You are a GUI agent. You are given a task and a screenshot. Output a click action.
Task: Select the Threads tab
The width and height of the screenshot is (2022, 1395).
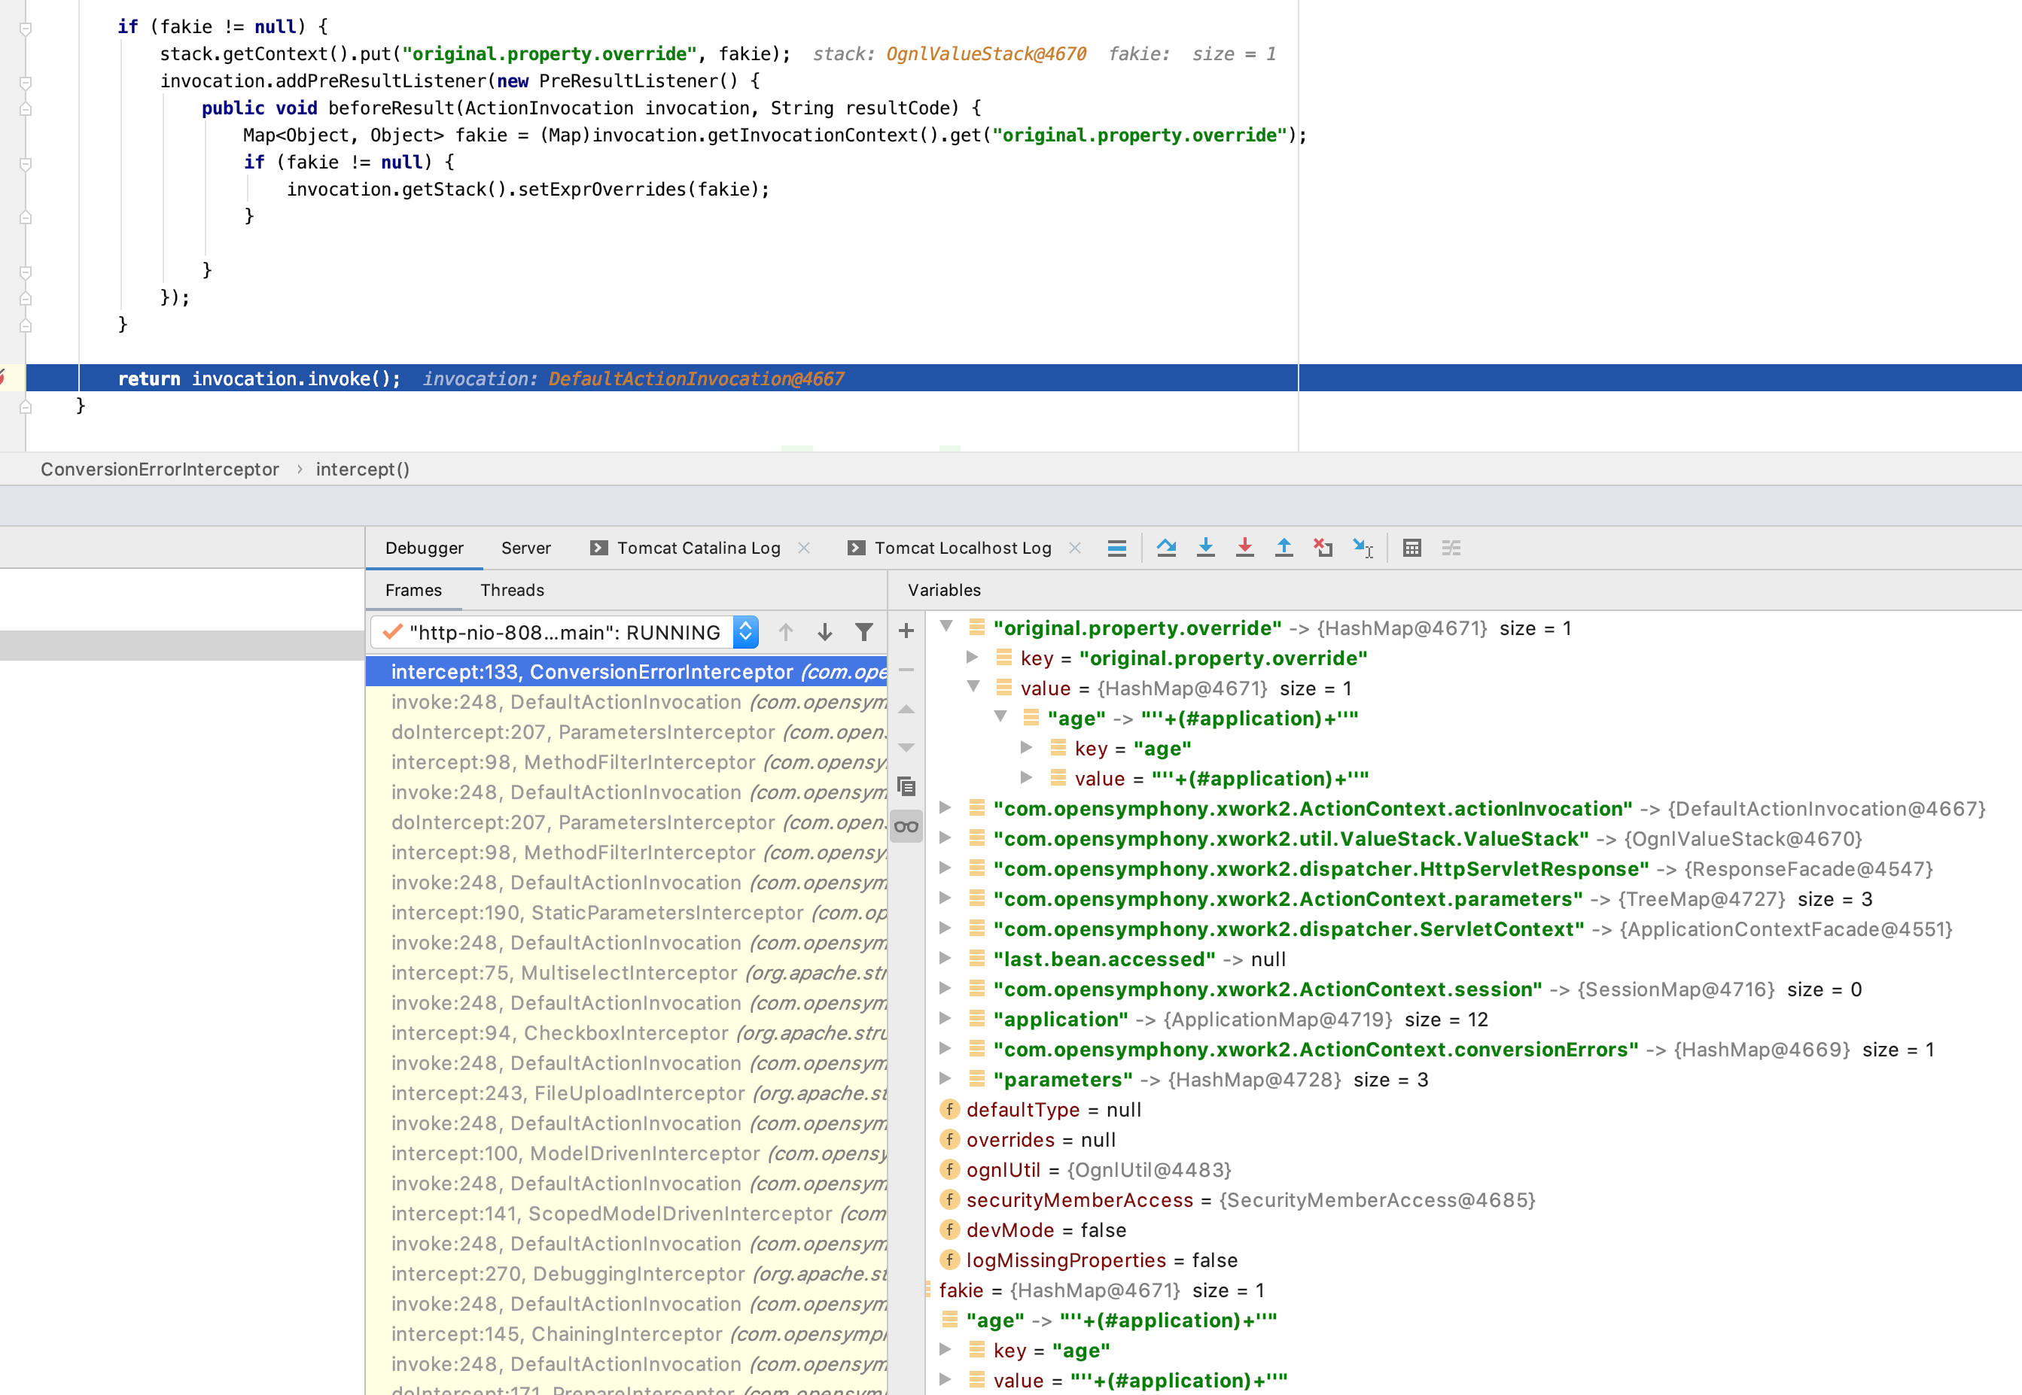coord(513,590)
